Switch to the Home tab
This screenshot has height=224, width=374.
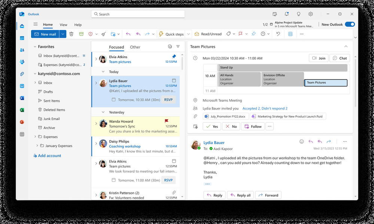48,25
